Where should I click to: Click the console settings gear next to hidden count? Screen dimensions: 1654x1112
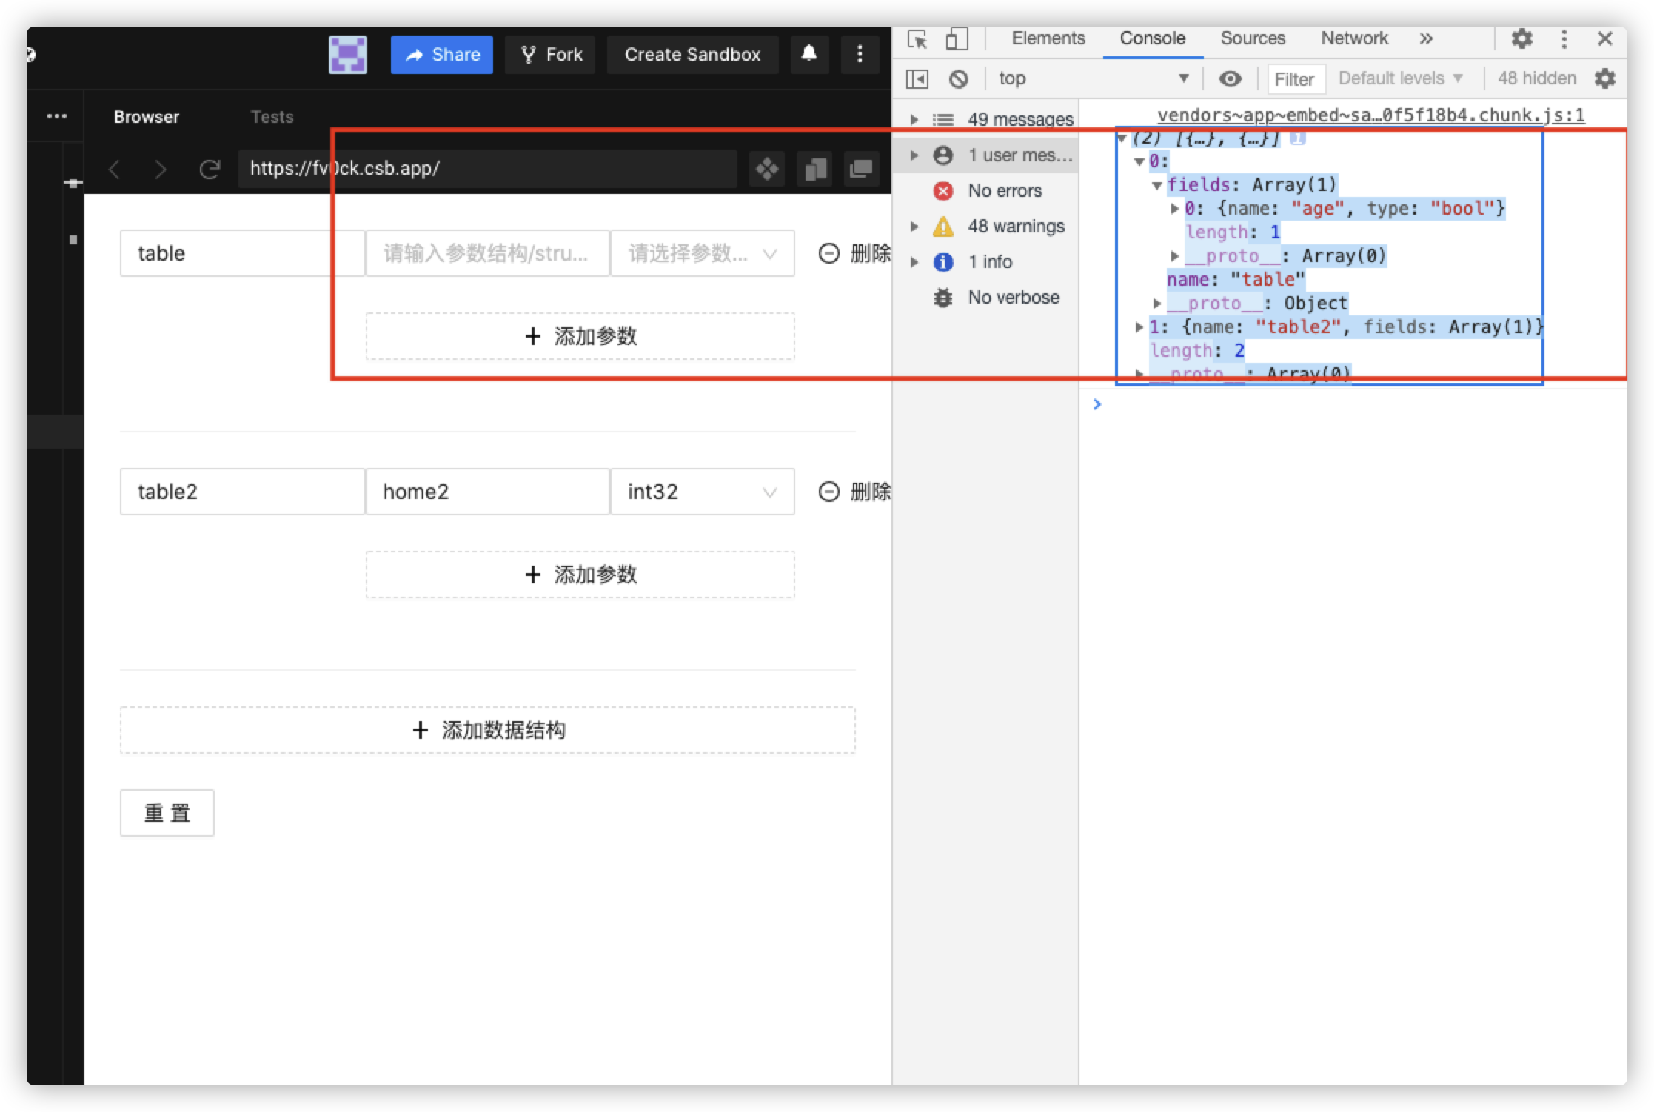tap(1604, 78)
